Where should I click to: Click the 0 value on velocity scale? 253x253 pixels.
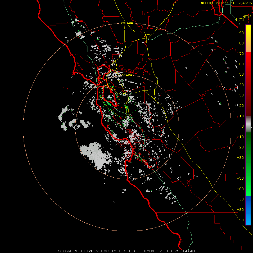243,126
